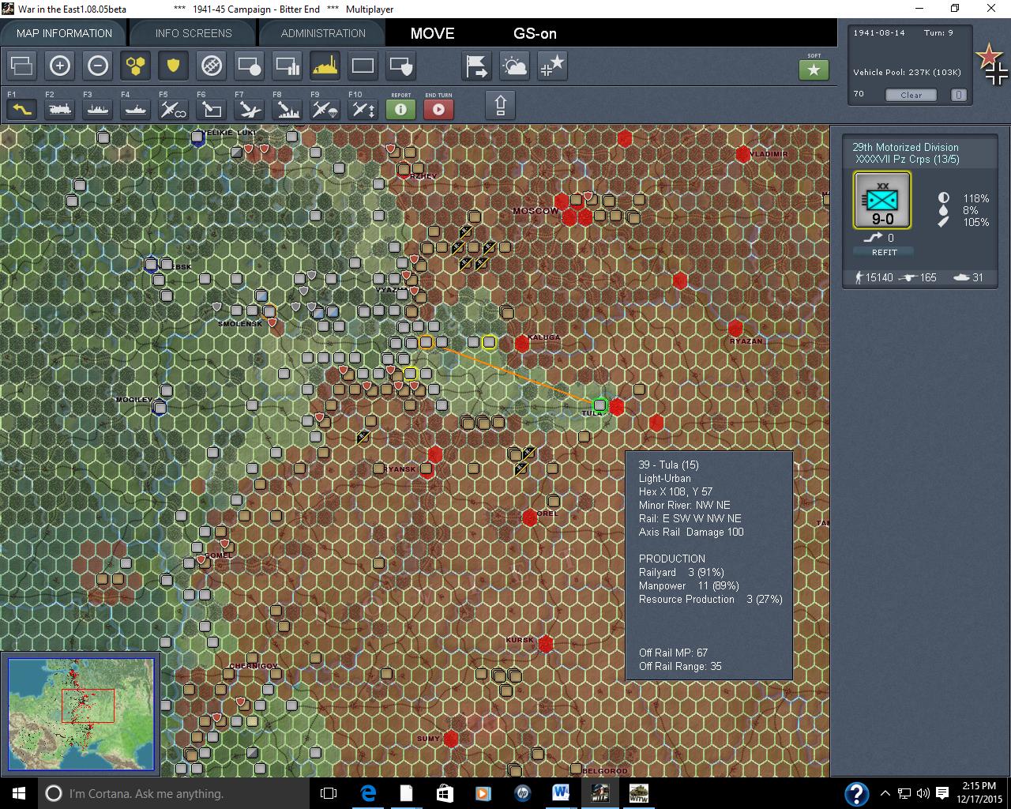Click the 15140 men count in unit panel
Screen dimensions: 1011x809
pos(879,277)
